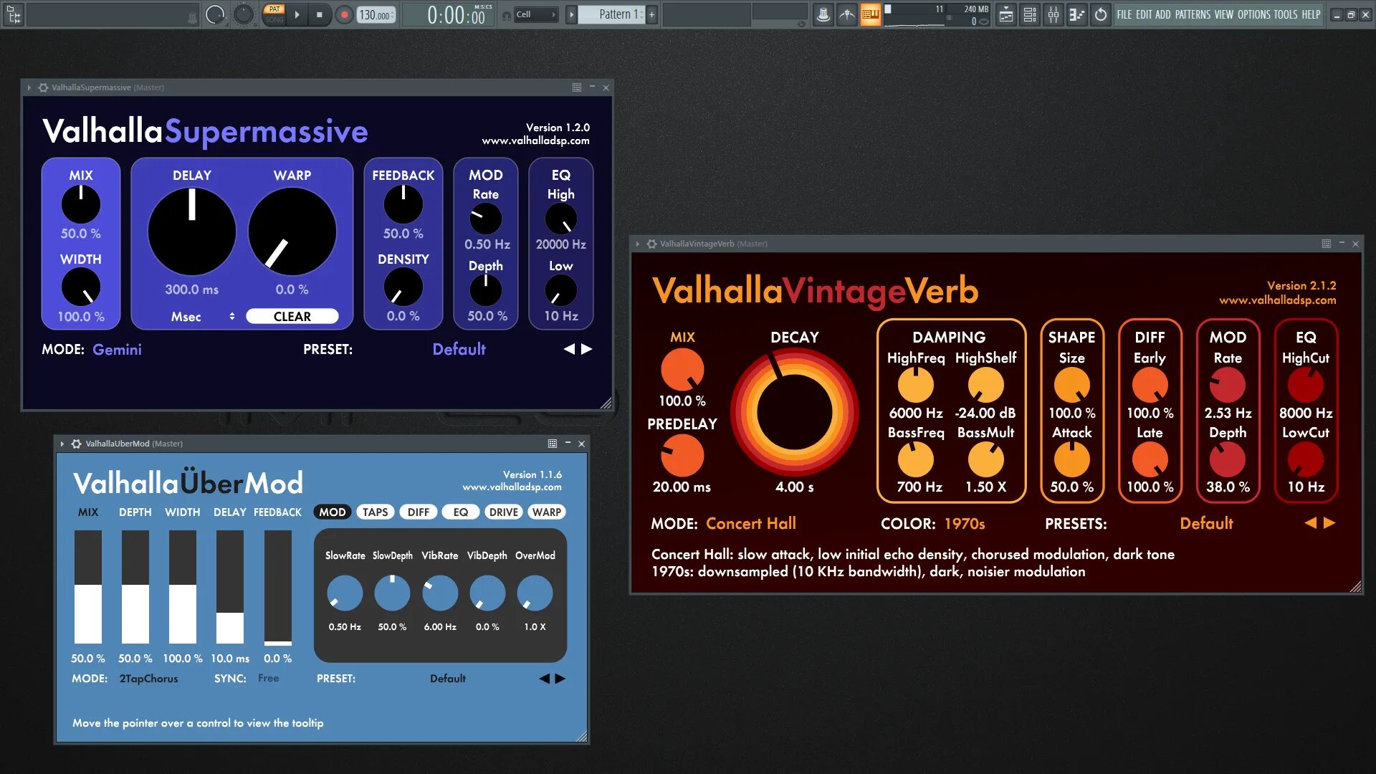
Task: Click the typing keyboard to piano icon
Action: pyautogui.click(x=870, y=14)
